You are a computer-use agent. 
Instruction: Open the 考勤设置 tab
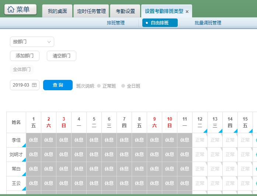(125, 11)
